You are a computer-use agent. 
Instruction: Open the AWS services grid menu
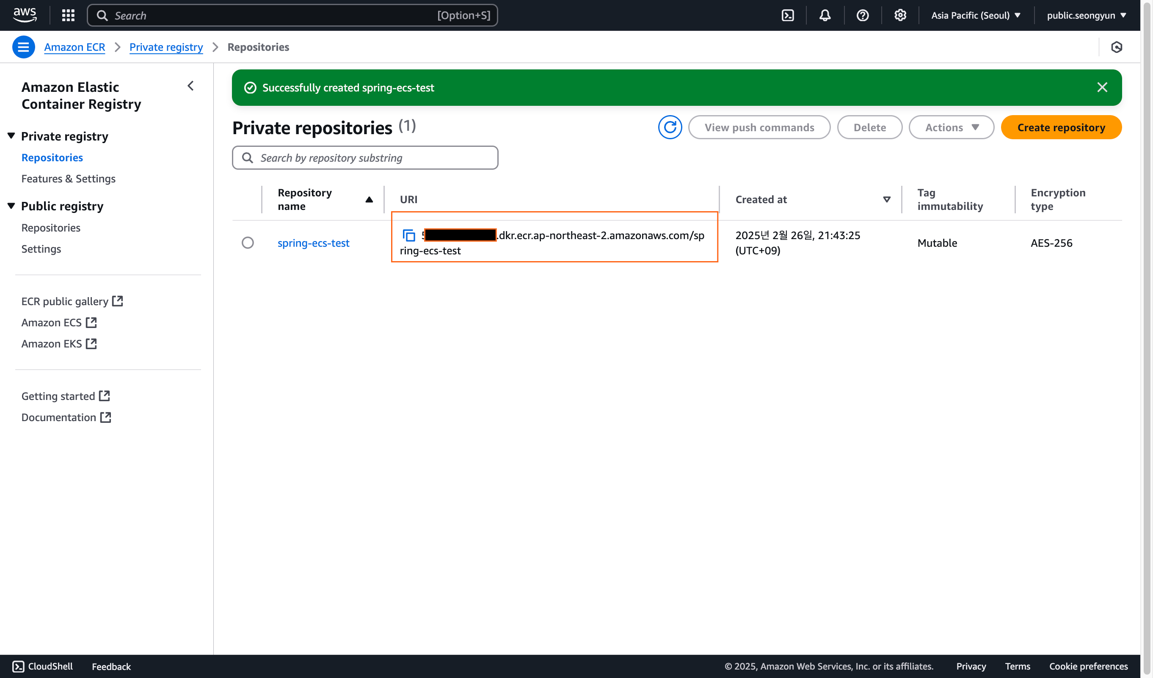68,15
